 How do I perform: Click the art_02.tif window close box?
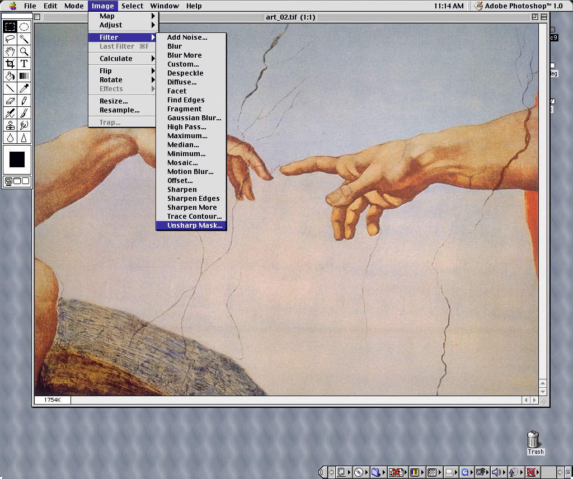(x=37, y=17)
